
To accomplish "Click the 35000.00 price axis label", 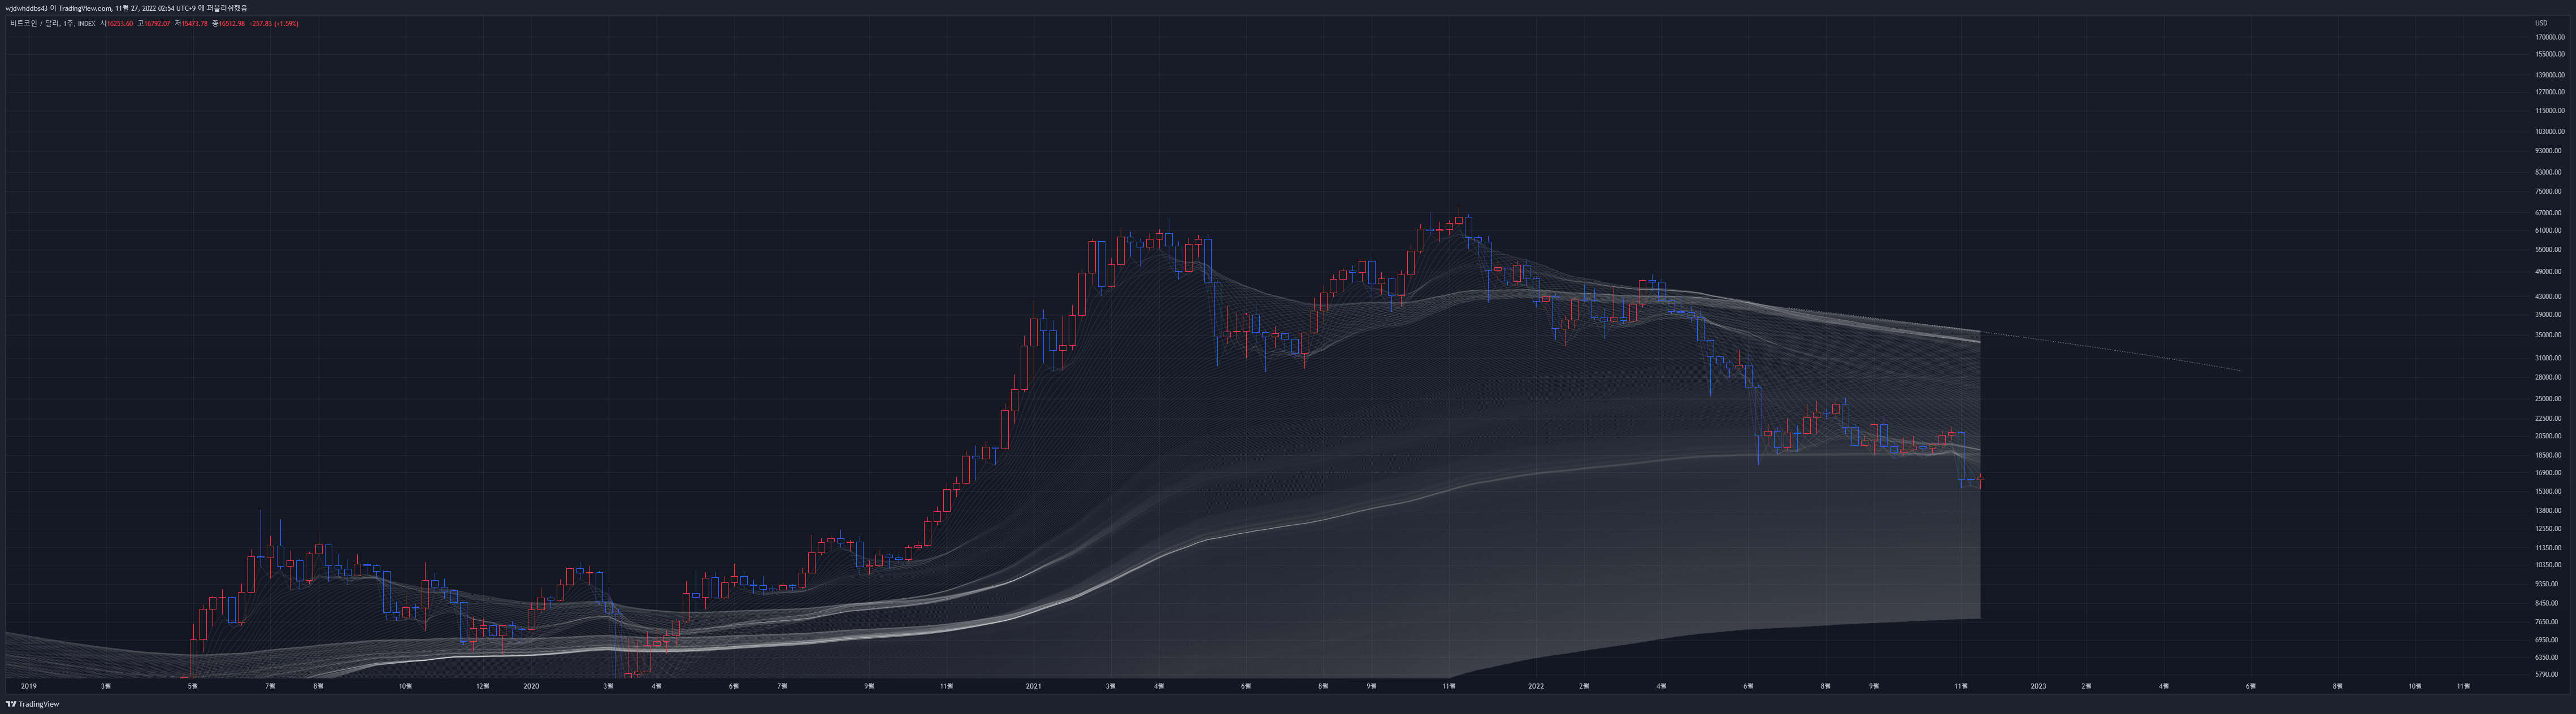I will 2548,335.
